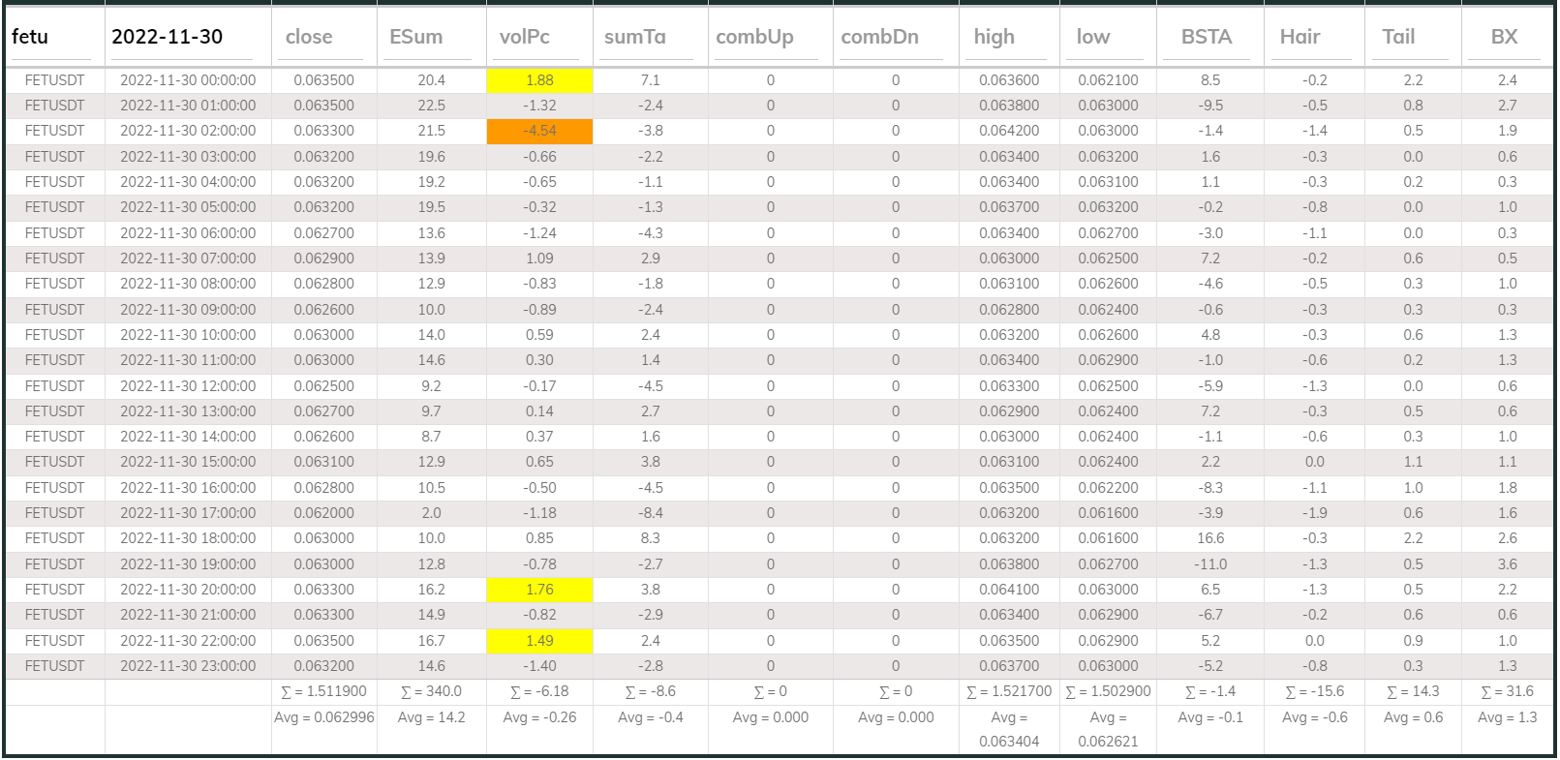Click the ESum total ∑ = 340.0
The height and width of the screenshot is (760, 1560).
point(432,691)
